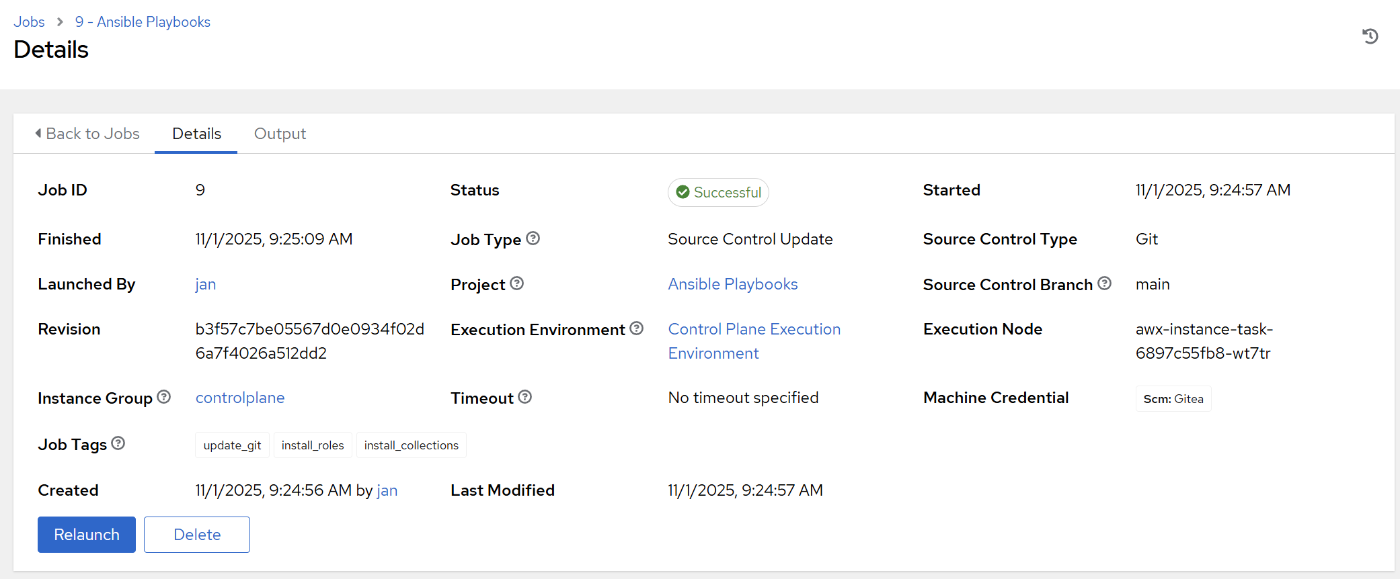Click the Scm: Gitea credential chip
This screenshot has width=1400, height=579.
tap(1173, 399)
